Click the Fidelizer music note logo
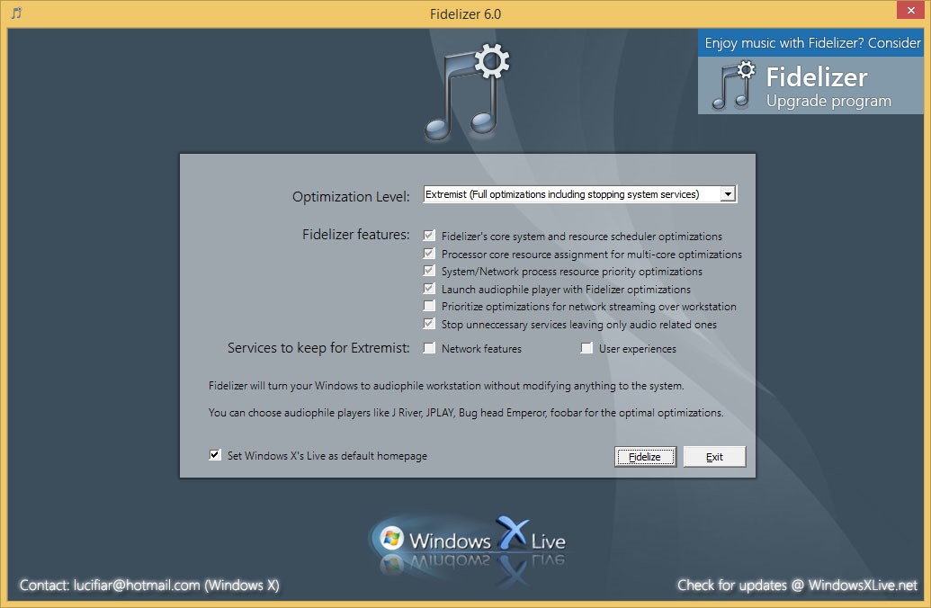The height and width of the screenshot is (608, 931). point(467,92)
